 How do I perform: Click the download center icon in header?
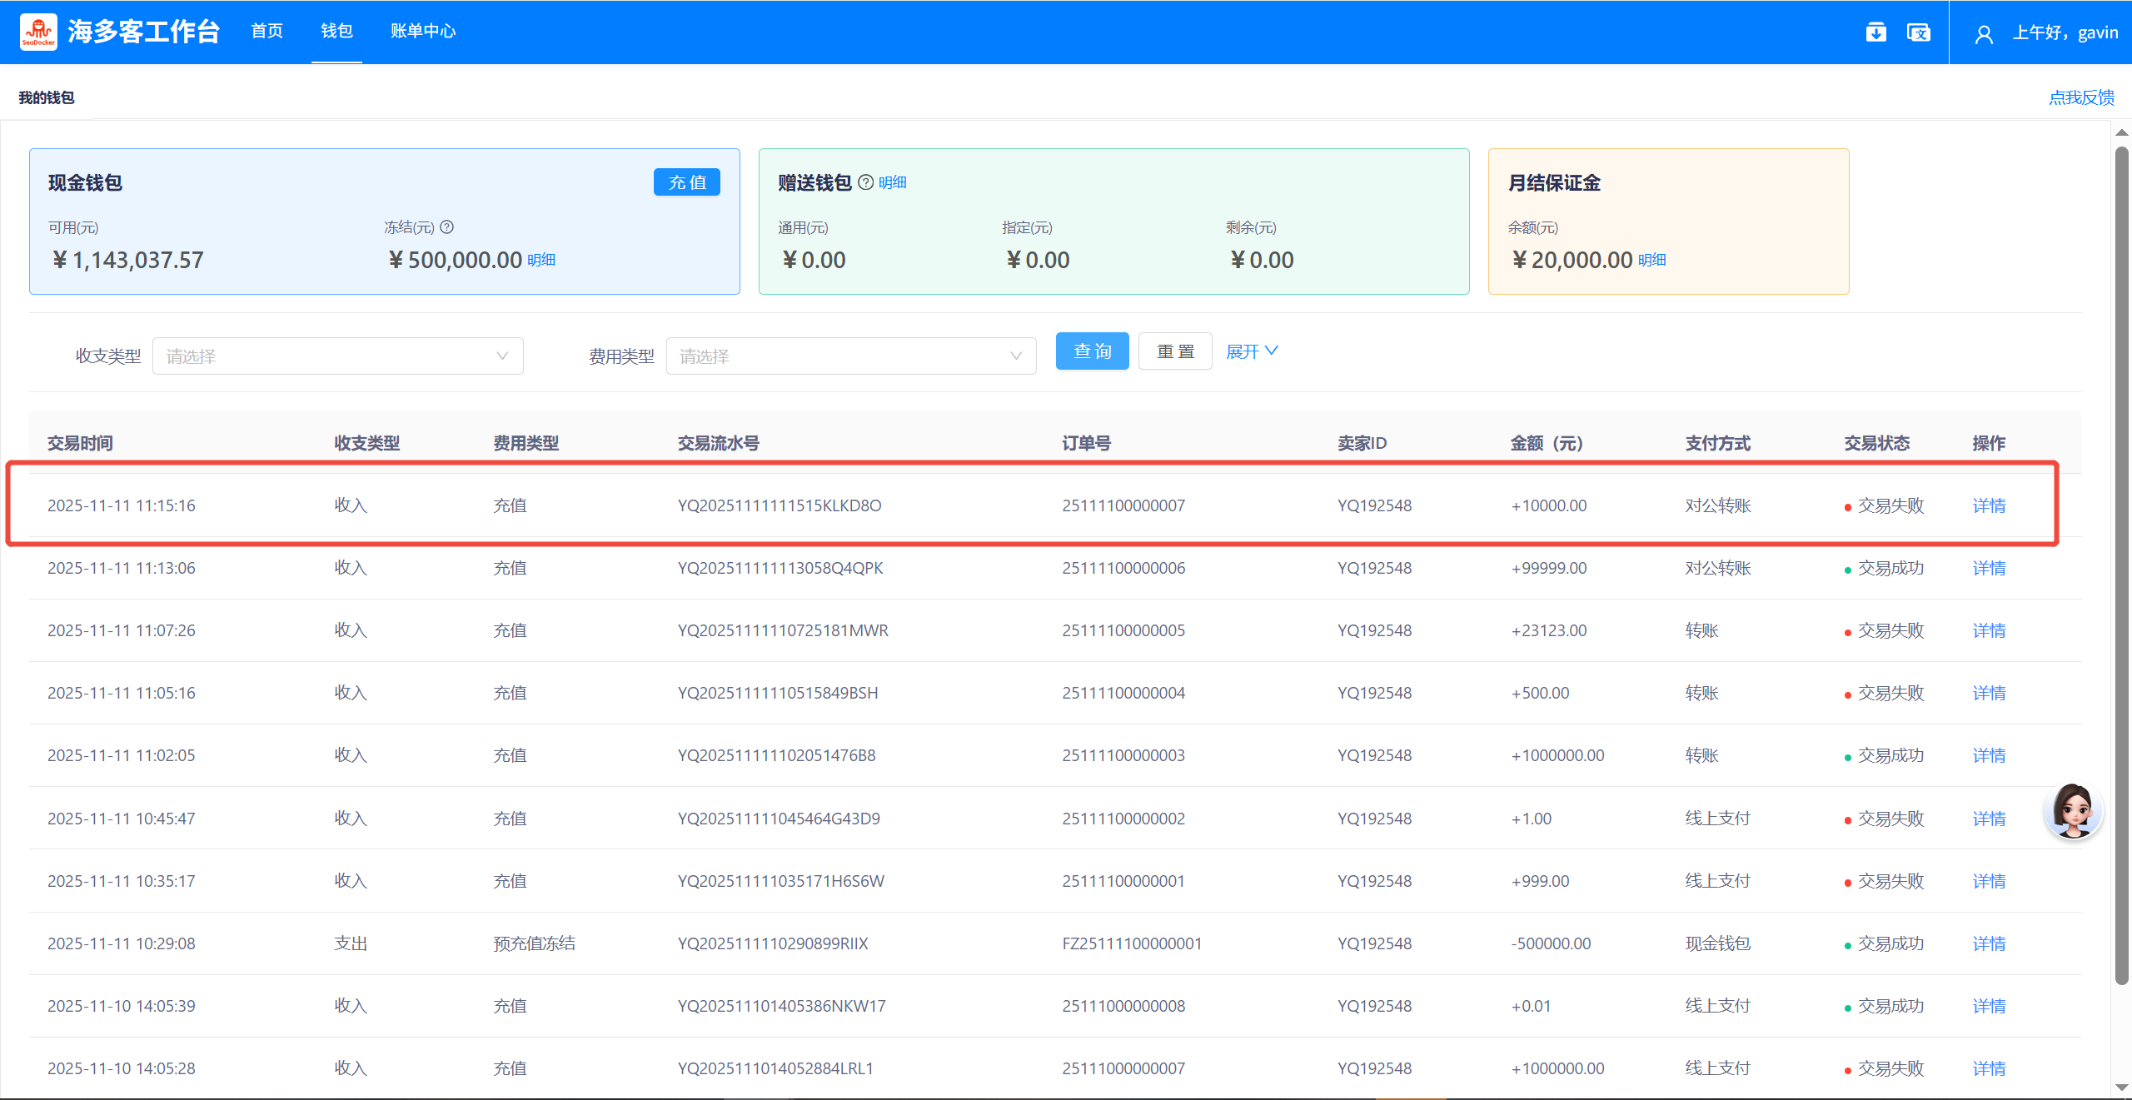tap(1875, 32)
